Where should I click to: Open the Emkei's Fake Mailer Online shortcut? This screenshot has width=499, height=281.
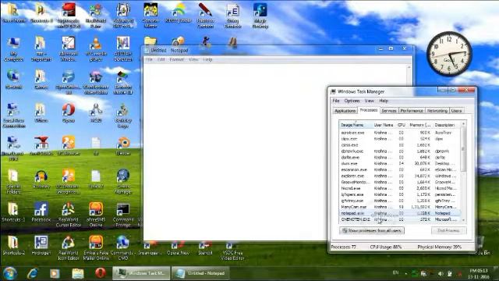(96, 247)
